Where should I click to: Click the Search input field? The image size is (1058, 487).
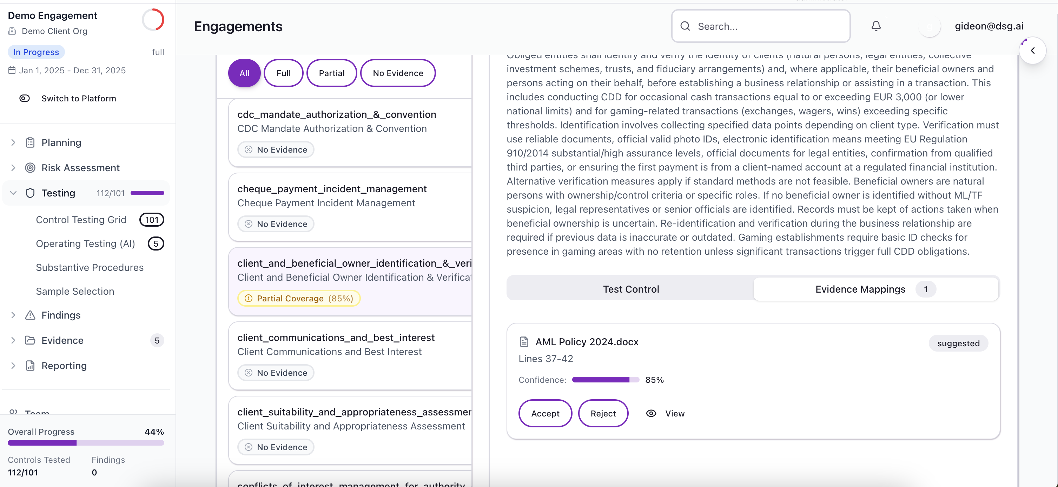[761, 26]
